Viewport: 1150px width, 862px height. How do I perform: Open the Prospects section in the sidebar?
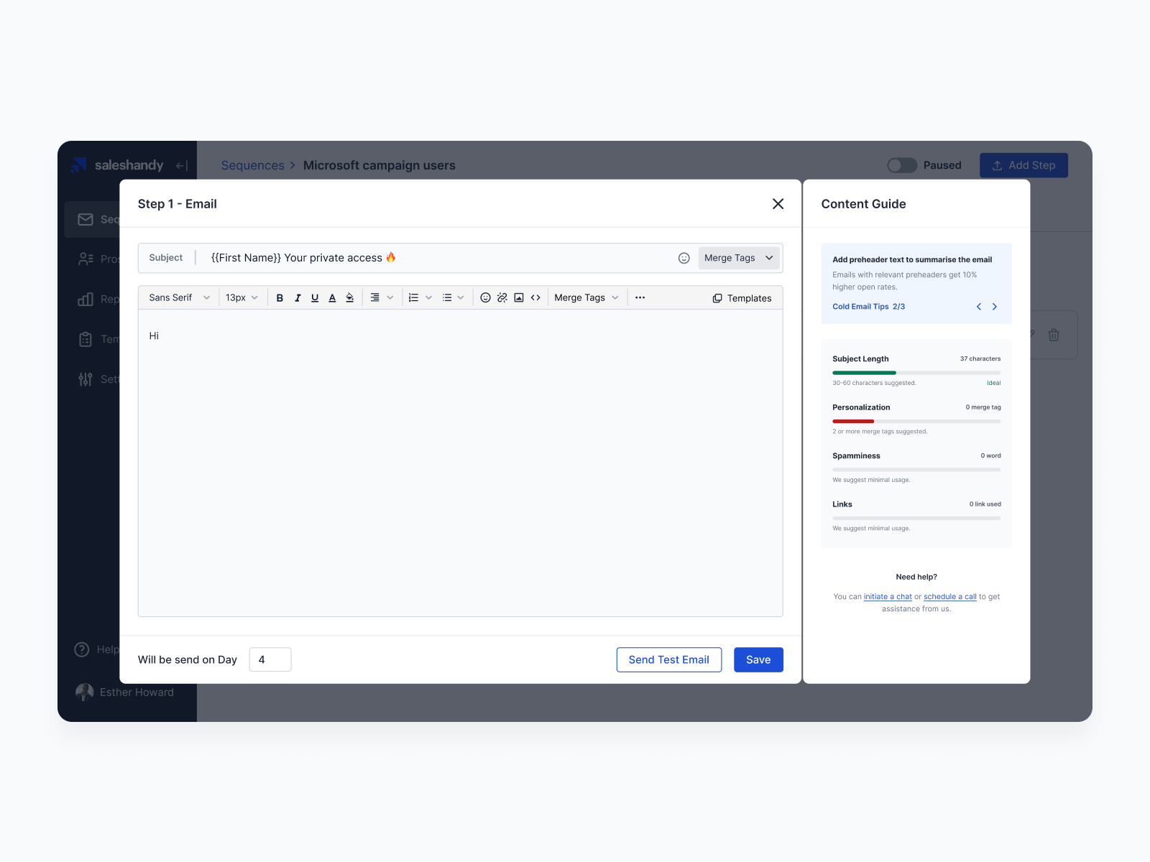tap(87, 259)
